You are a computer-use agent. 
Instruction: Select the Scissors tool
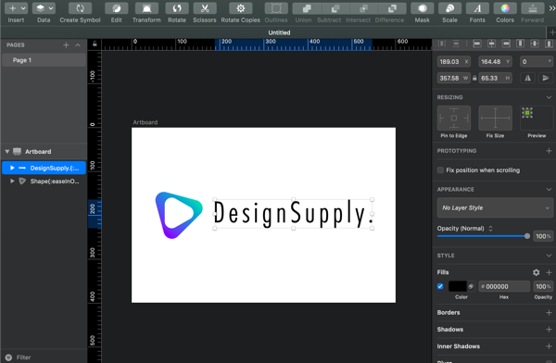click(205, 8)
